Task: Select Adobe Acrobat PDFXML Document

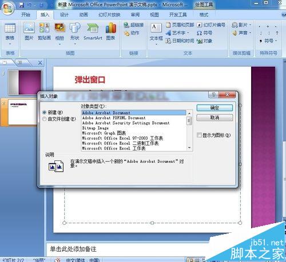Action: 134,118
